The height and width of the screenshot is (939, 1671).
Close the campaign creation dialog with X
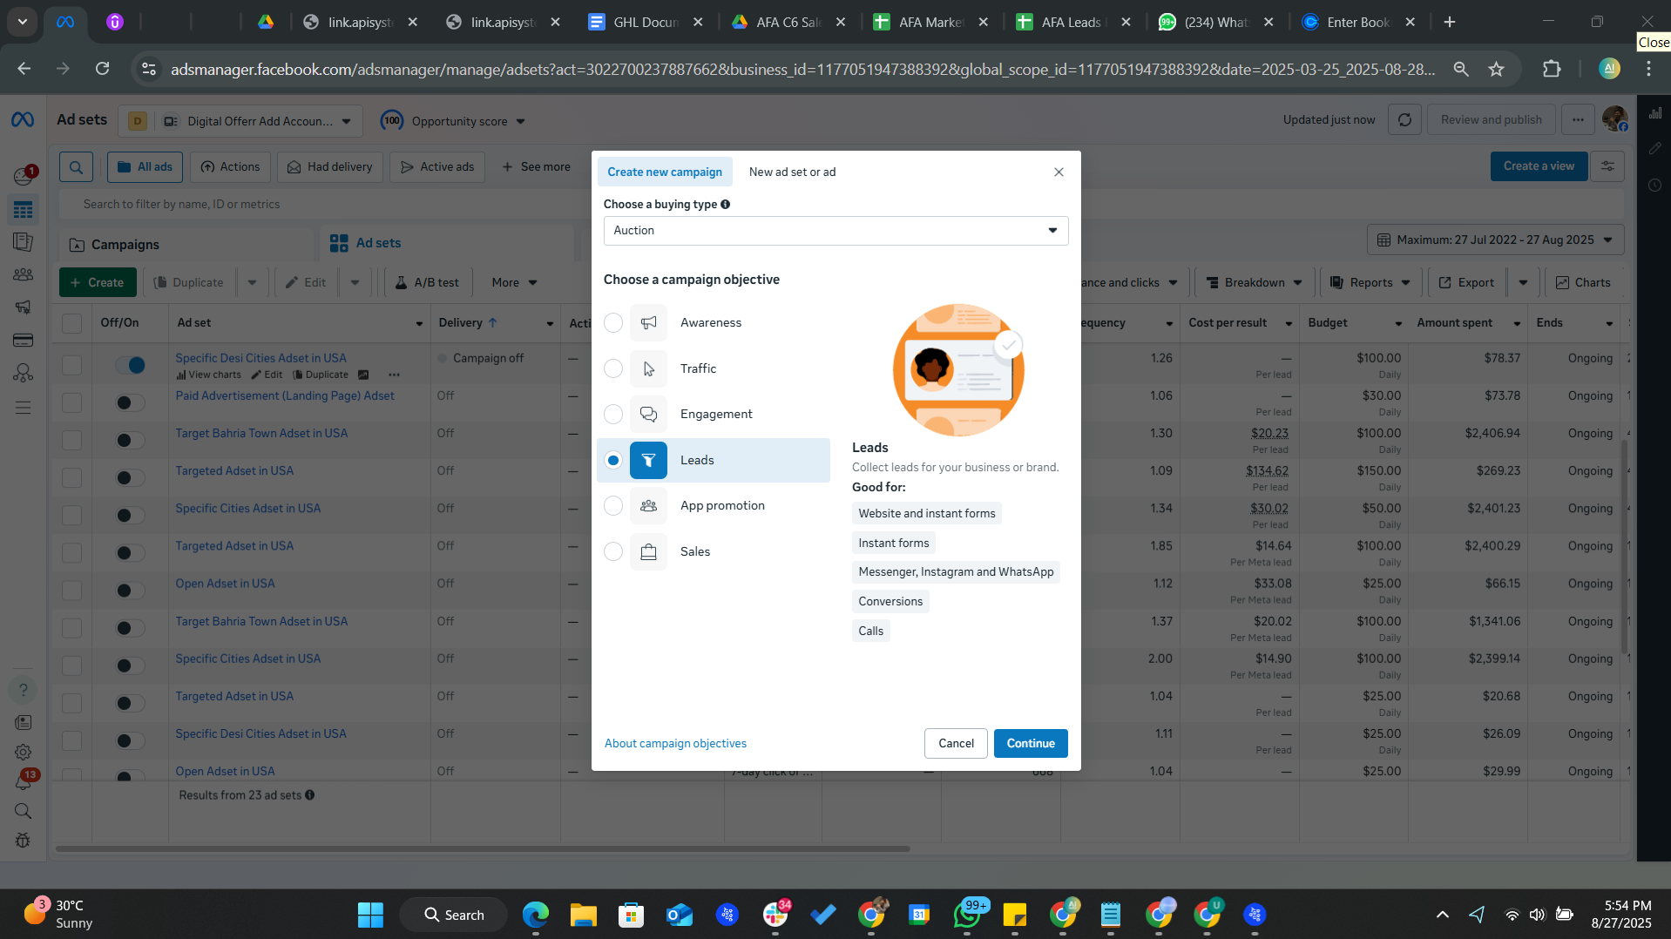(x=1059, y=172)
